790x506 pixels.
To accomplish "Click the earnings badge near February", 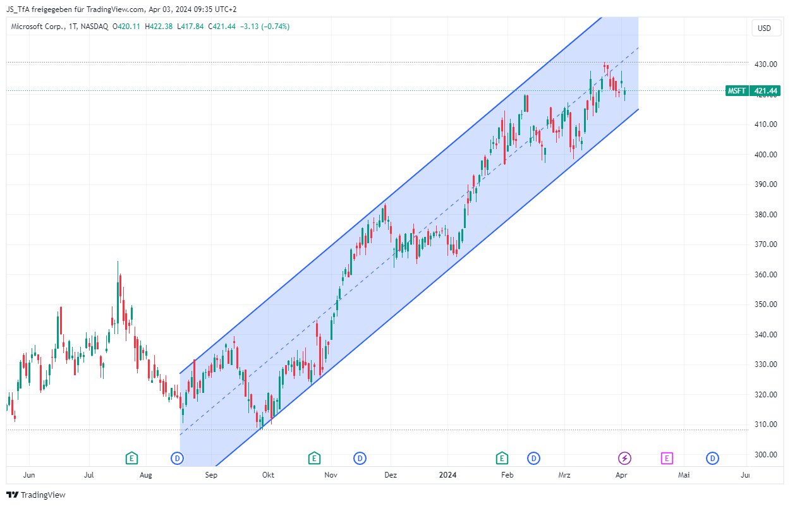I will pyautogui.click(x=501, y=458).
